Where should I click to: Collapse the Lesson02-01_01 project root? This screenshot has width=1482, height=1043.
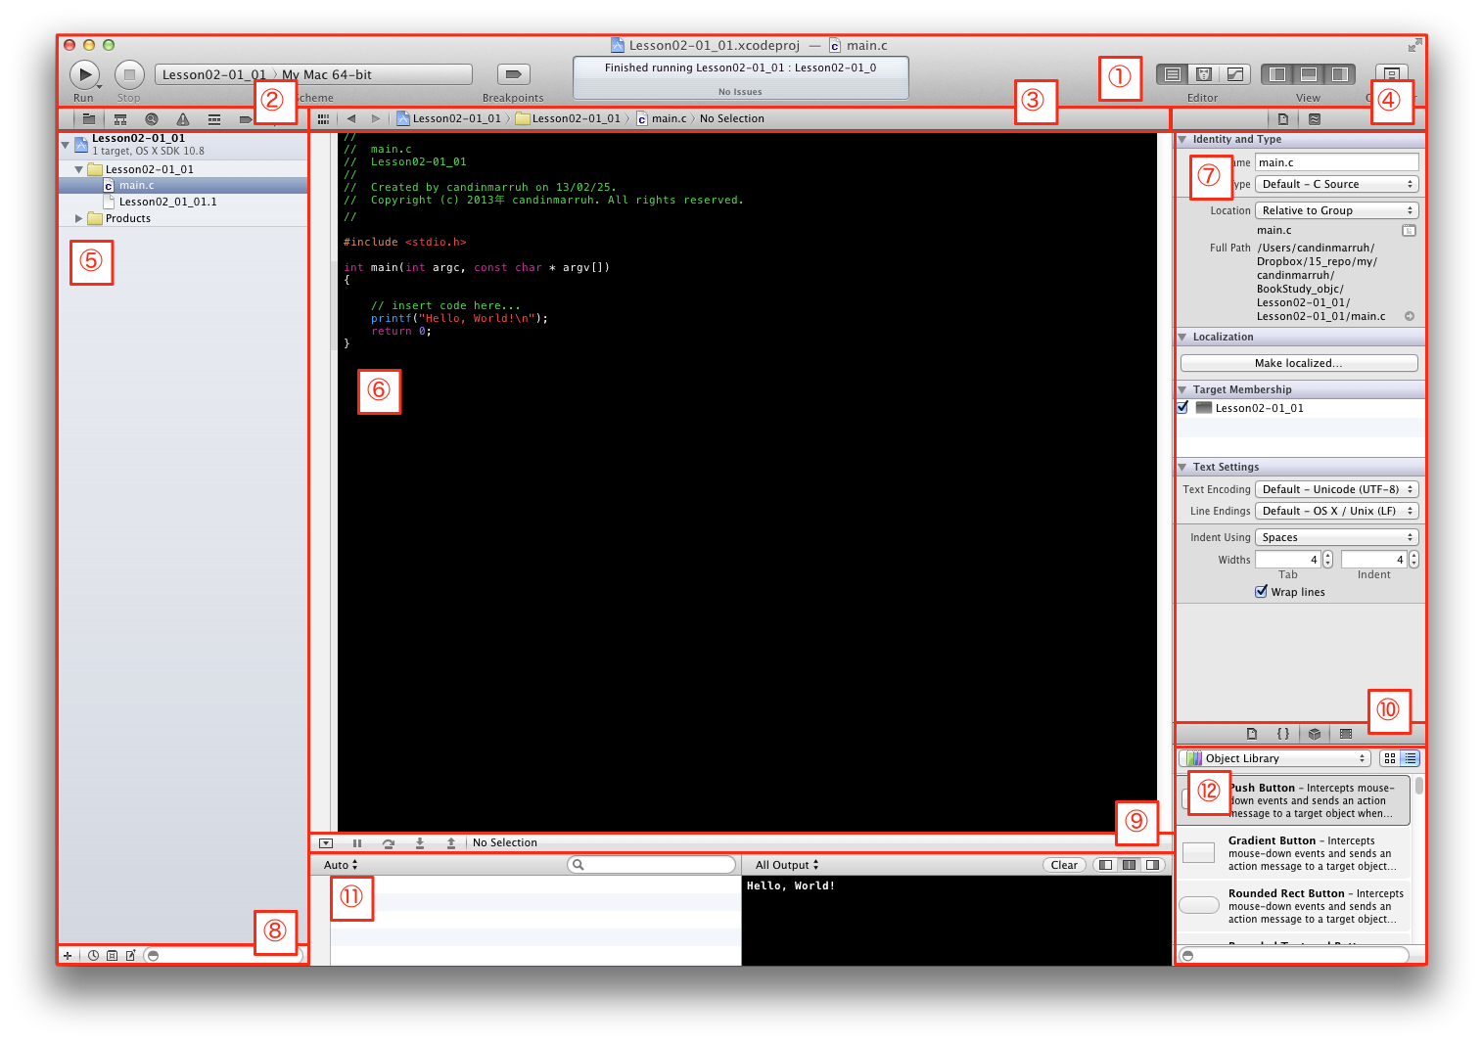pyautogui.click(x=66, y=145)
